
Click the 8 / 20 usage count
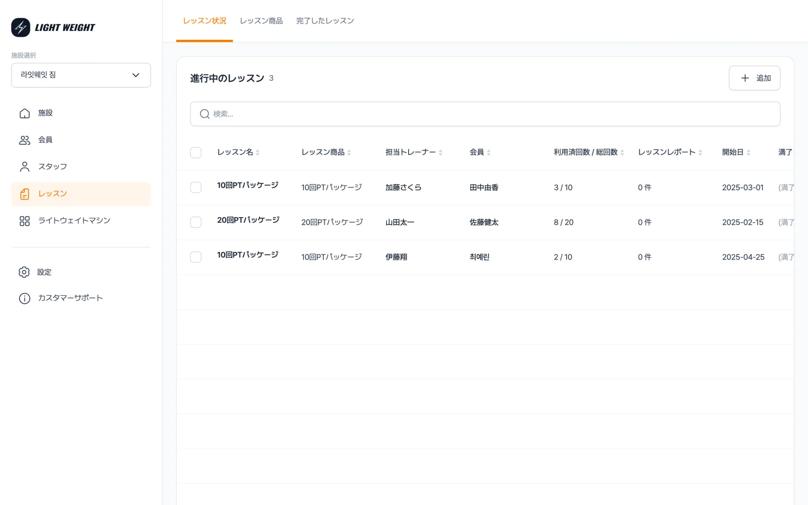coord(564,222)
